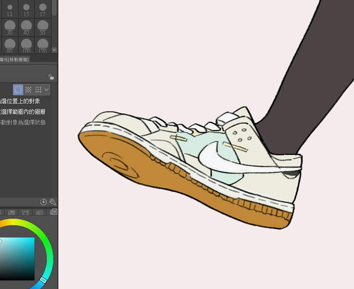
Task: Select the grid move mode icon
Action: pos(38,90)
